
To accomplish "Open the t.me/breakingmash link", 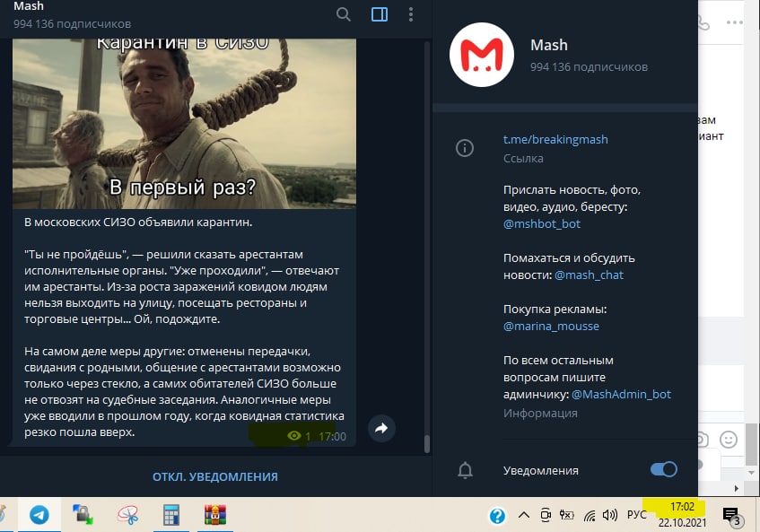I will click(x=555, y=140).
